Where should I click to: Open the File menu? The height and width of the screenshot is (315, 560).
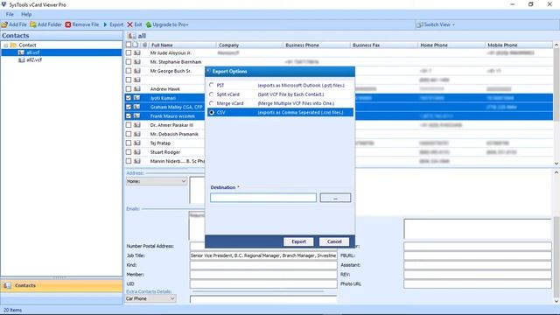[10, 14]
